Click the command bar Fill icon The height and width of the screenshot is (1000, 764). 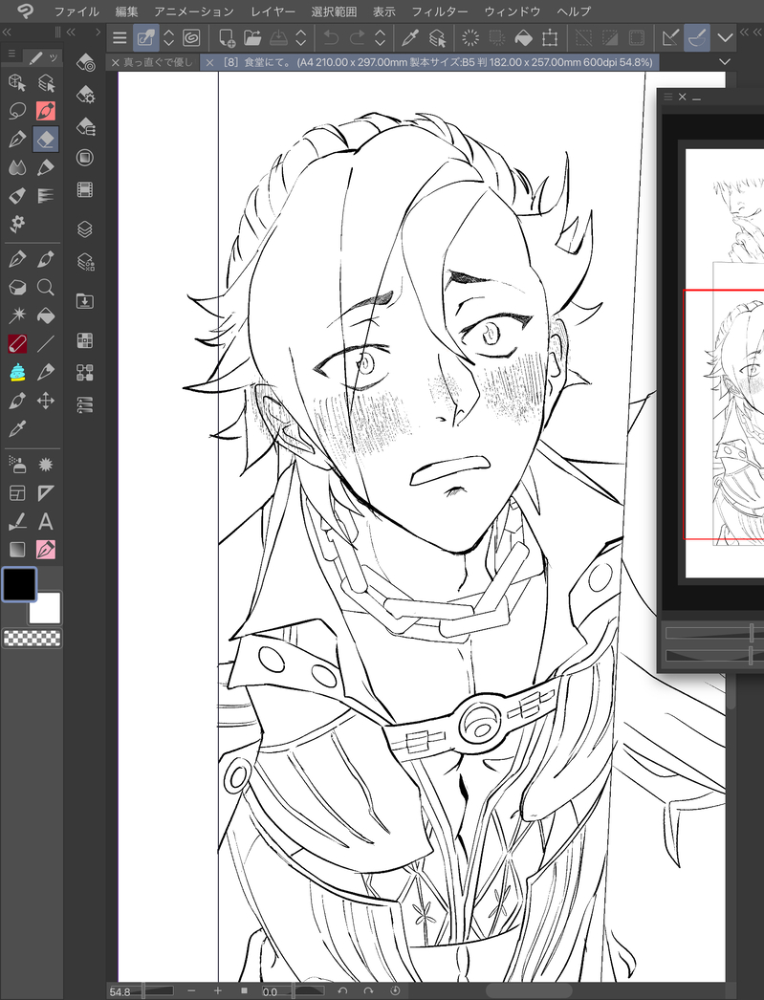click(x=523, y=37)
